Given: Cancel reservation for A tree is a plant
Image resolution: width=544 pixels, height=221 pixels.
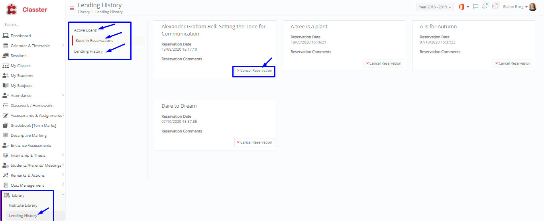Looking at the screenshot, I should tap(384, 63).
